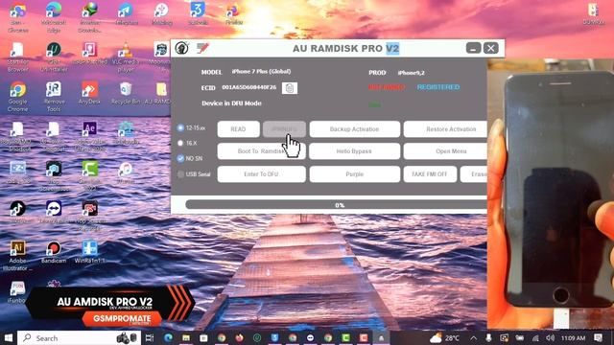Screen dimensions: 614x345
Task: Open IObit Uninstaller desktop shortcut
Action: (x=54, y=57)
